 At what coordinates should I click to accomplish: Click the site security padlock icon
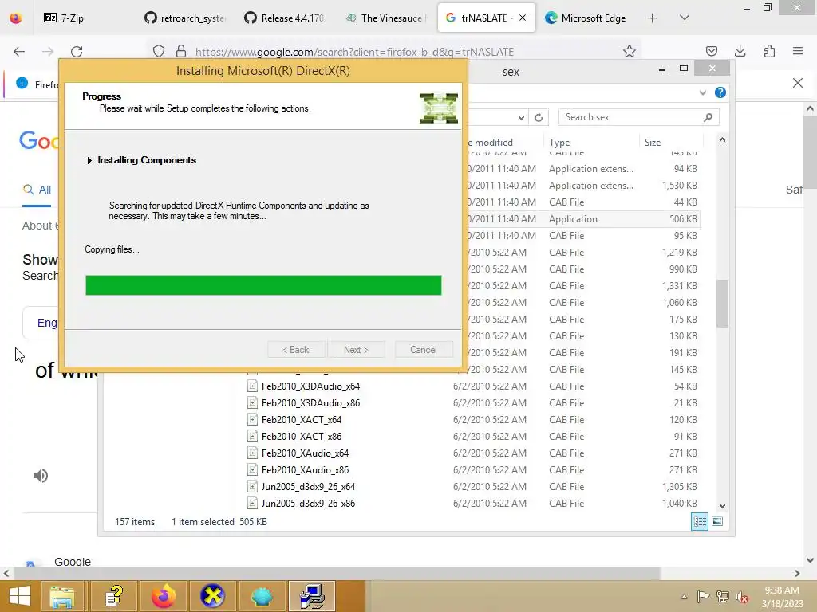tap(181, 51)
